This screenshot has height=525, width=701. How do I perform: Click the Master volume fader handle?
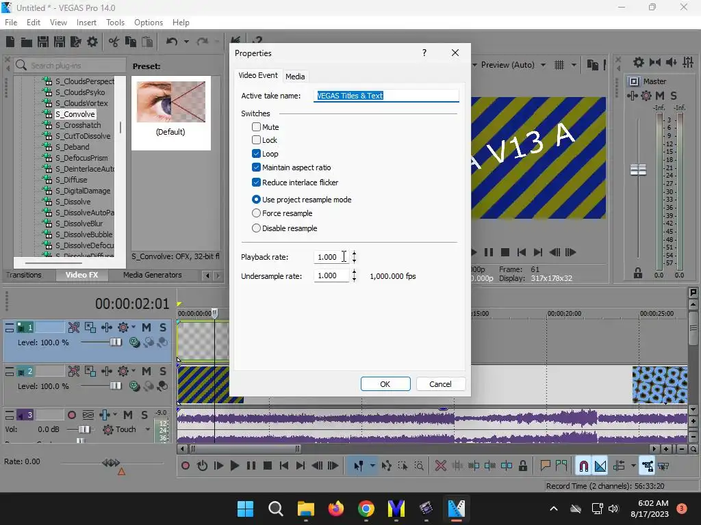[x=638, y=170]
